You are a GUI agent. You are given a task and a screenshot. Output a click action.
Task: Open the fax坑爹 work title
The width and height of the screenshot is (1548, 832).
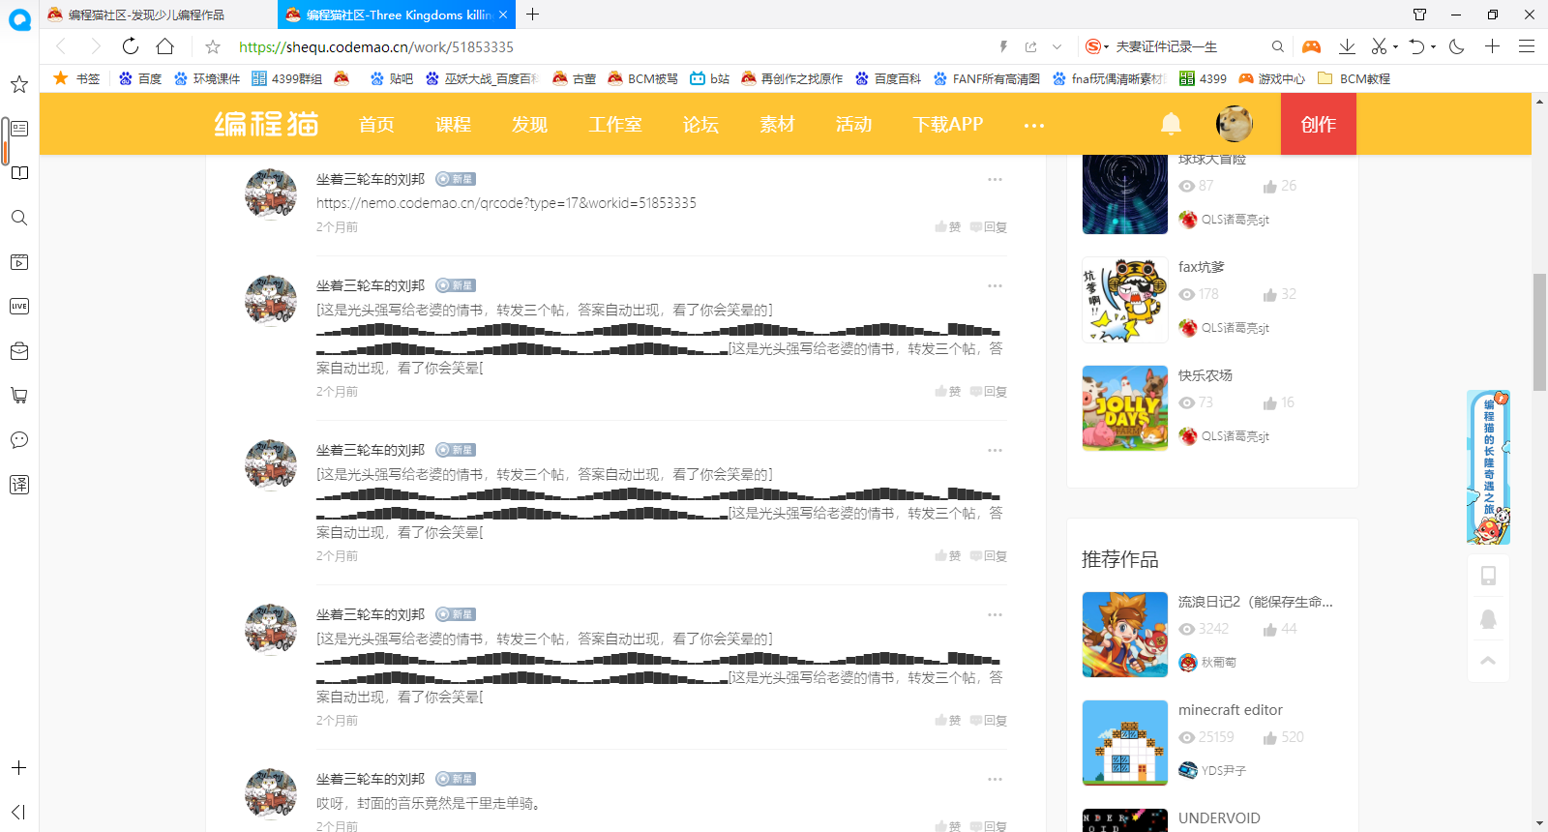tap(1202, 267)
